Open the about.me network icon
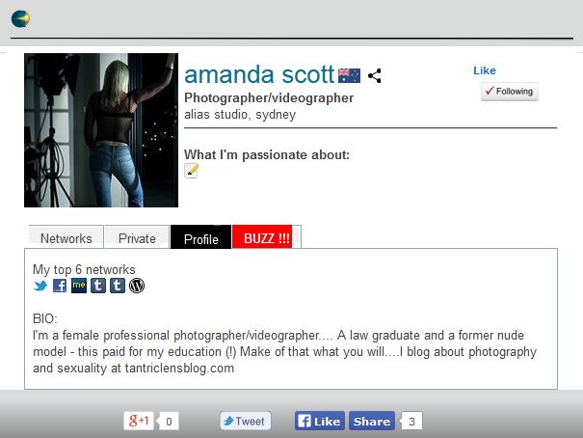Image resolution: width=583 pixels, height=438 pixels. [x=79, y=286]
